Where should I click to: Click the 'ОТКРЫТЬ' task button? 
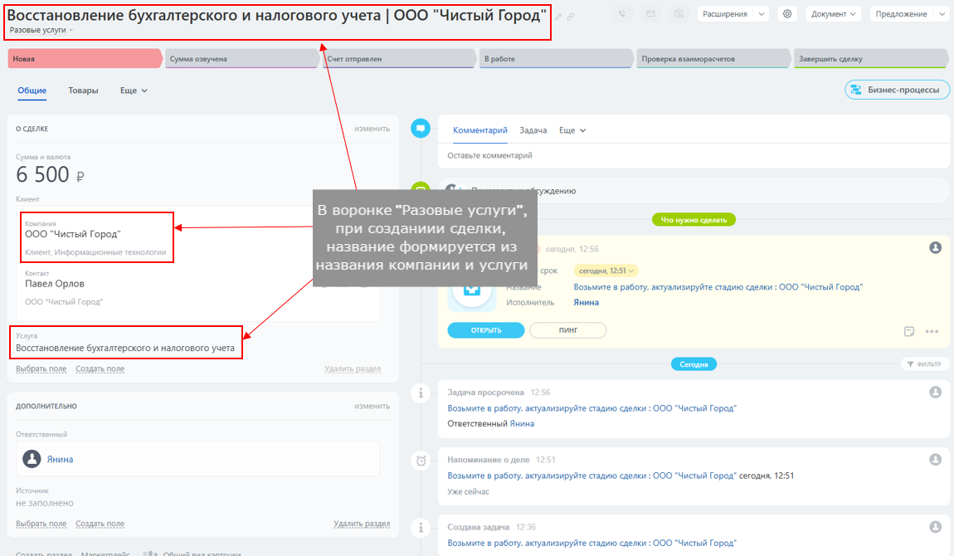485,330
